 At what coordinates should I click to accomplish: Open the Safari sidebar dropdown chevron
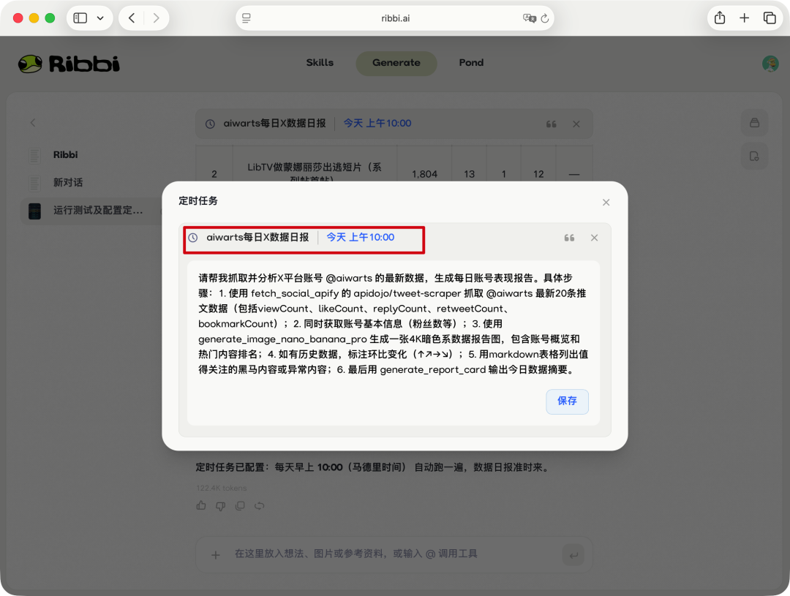pyautogui.click(x=100, y=18)
